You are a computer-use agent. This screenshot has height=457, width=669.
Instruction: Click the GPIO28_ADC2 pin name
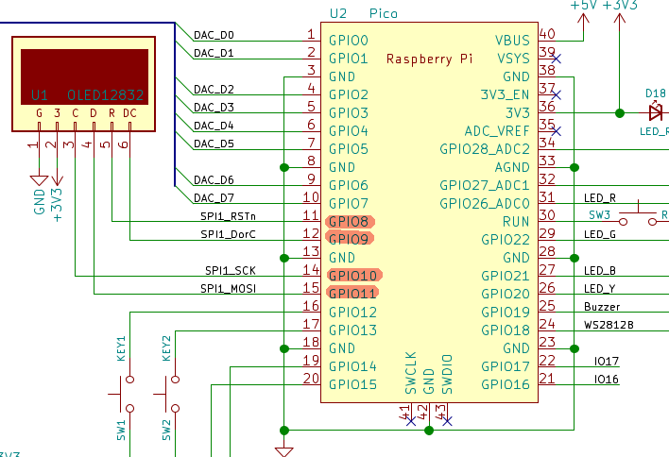[x=485, y=149]
